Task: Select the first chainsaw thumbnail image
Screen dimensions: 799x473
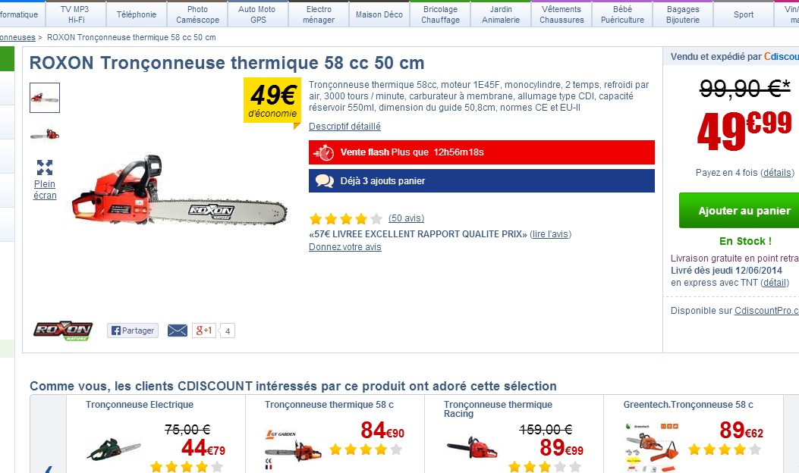Action: click(45, 98)
